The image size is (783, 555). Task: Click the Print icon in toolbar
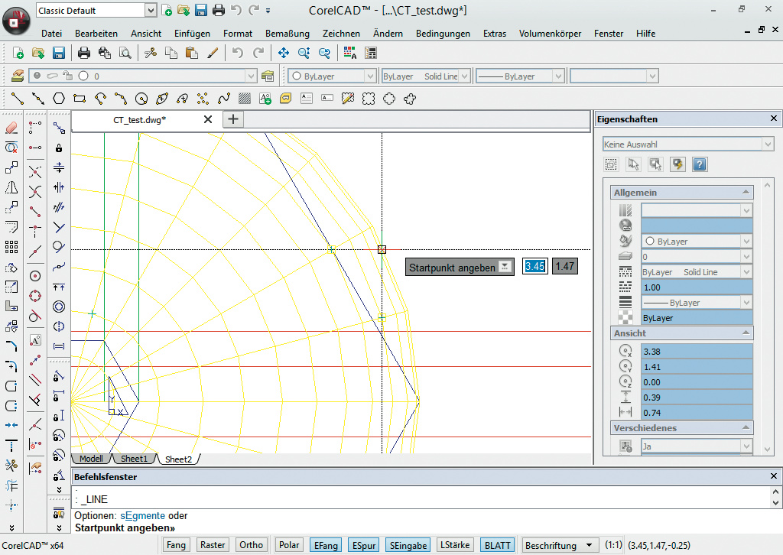click(x=84, y=53)
